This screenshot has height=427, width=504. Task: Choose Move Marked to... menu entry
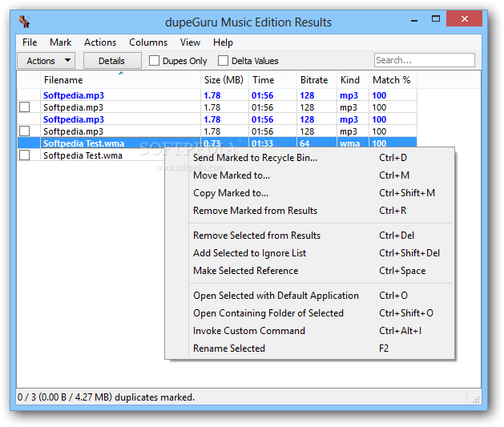click(309, 175)
